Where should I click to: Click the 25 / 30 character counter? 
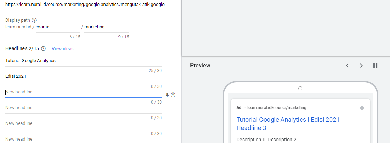coord(155,71)
